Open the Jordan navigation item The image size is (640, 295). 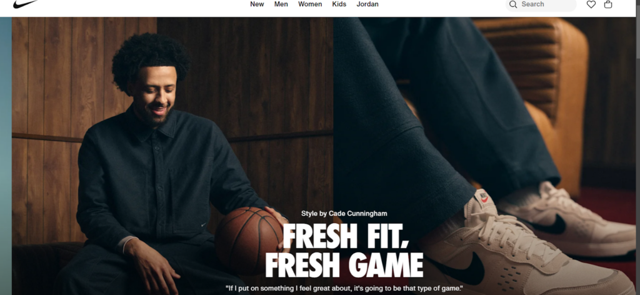click(367, 4)
